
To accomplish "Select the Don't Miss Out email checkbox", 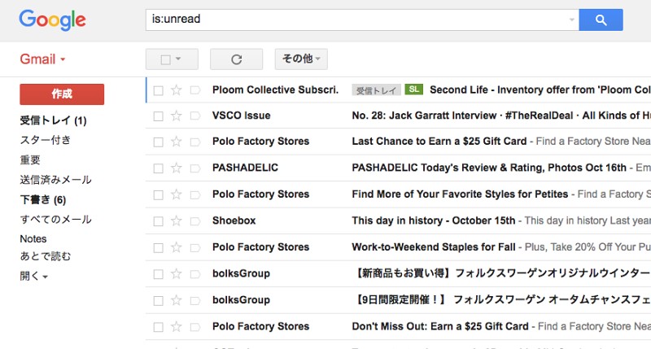I will tap(158, 327).
